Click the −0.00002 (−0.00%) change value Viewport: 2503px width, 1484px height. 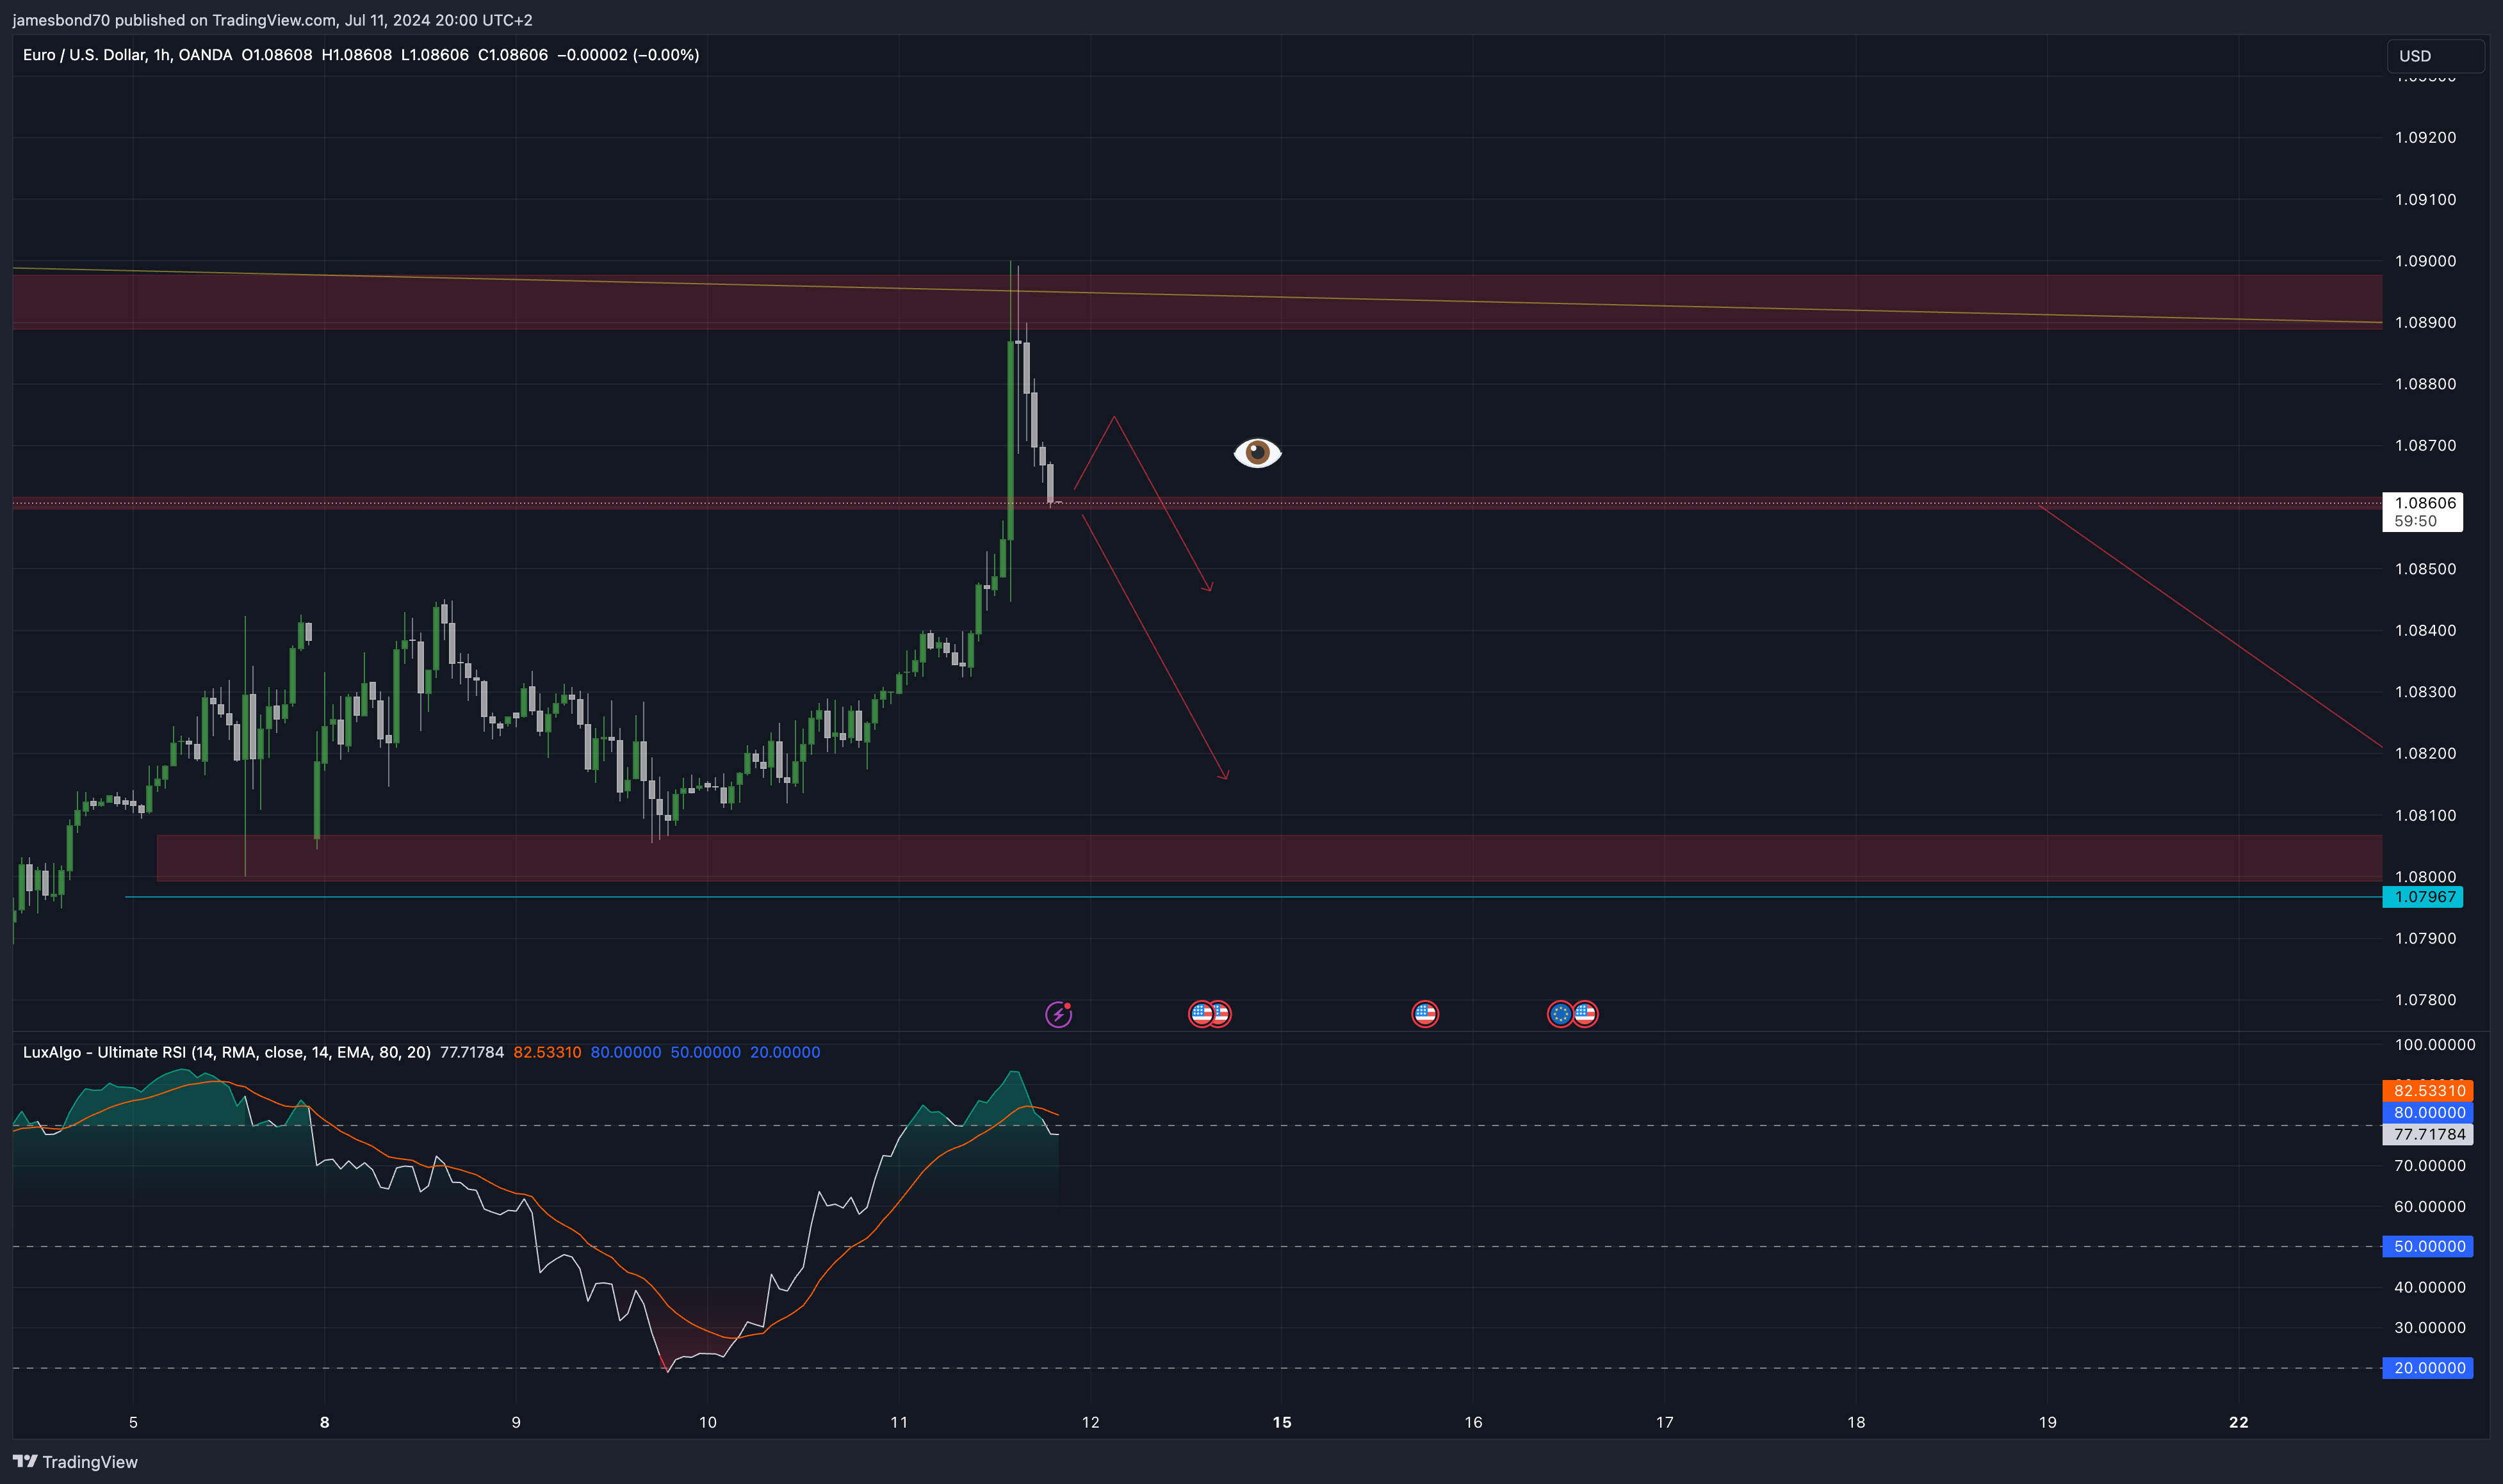[x=628, y=55]
